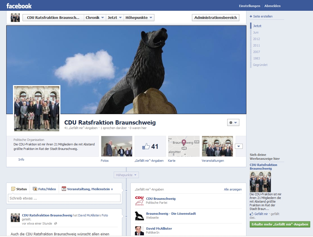Click the CDU Braunschweig logo icon

139,201
